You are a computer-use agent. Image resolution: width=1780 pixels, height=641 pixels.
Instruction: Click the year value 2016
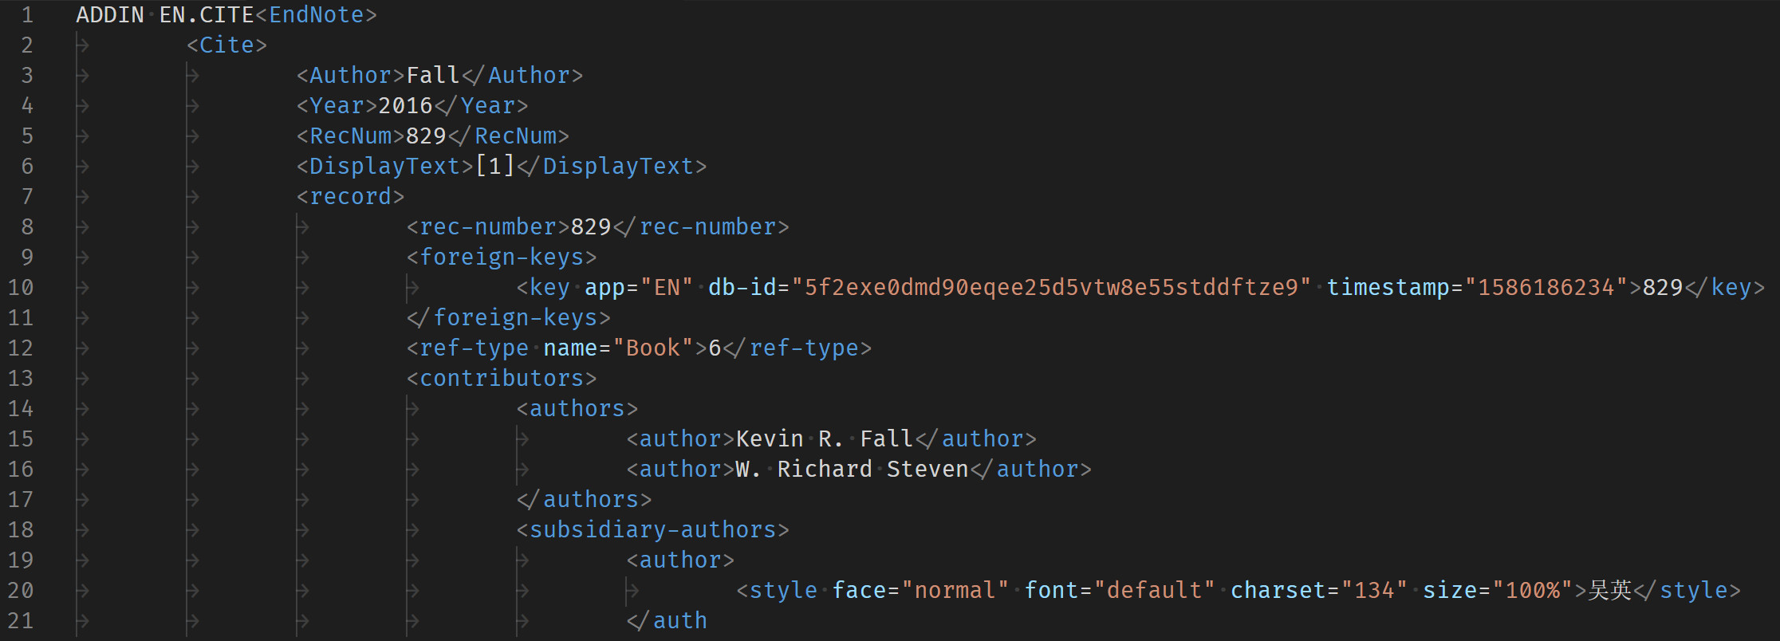(405, 105)
